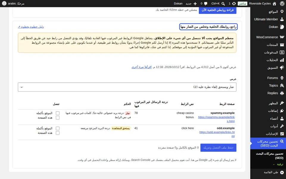This screenshot has height=179, width=286.
Task: Click the التحليلات bar chart icon
Action: tap(282, 60)
